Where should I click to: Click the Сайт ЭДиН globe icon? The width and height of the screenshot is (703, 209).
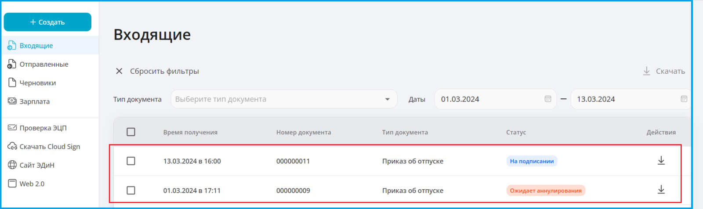(x=12, y=165)
